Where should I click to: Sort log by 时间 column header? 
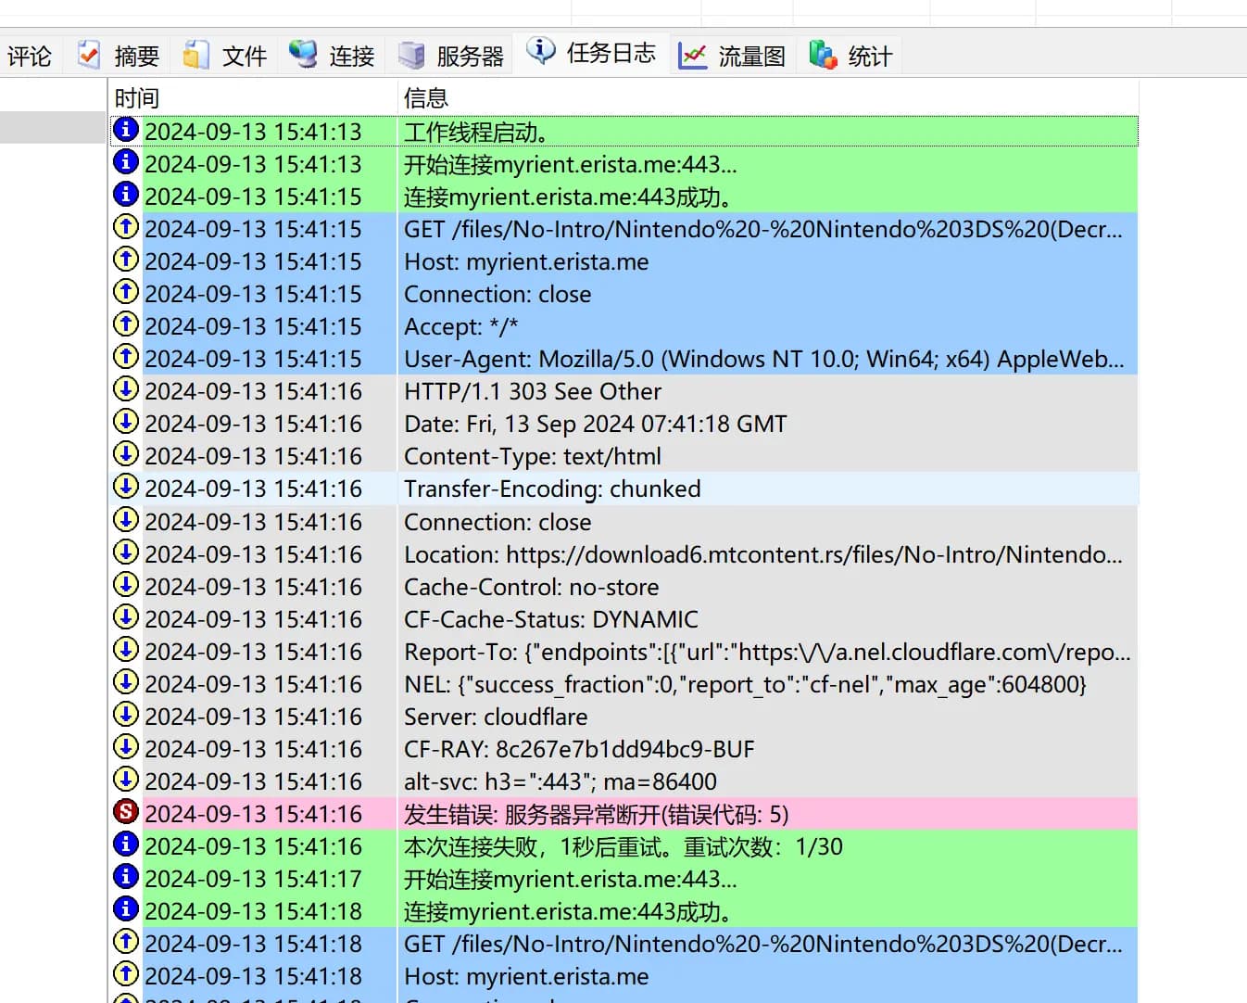point(137,98)
